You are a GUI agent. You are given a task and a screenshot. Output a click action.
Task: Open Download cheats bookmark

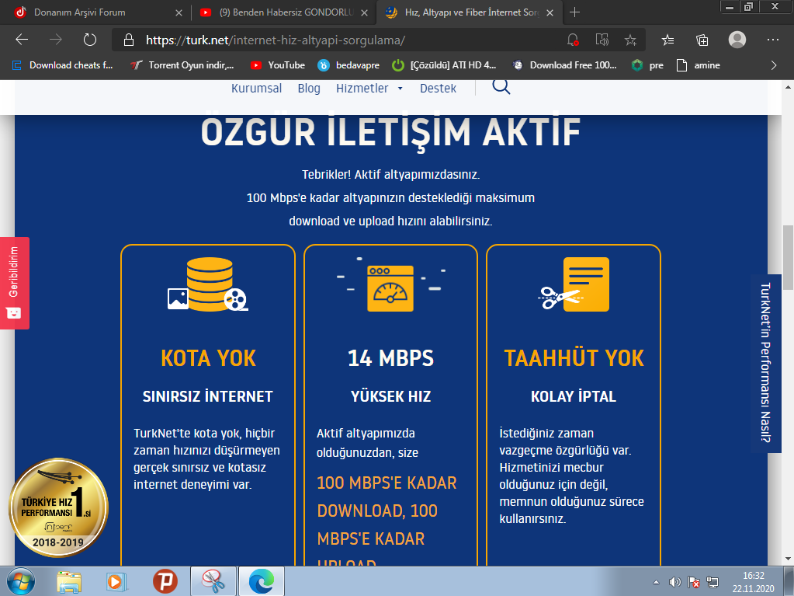(x=62, y=64)
